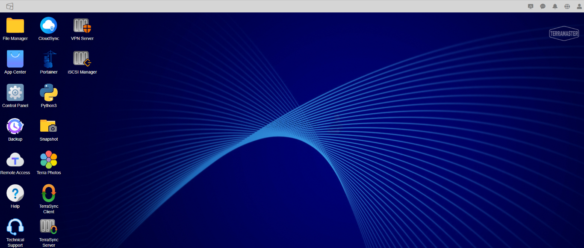The height and width of the screenshot is (248, 584).
Task: Open the chat messages bubble icon
Action: coord(543,6)
